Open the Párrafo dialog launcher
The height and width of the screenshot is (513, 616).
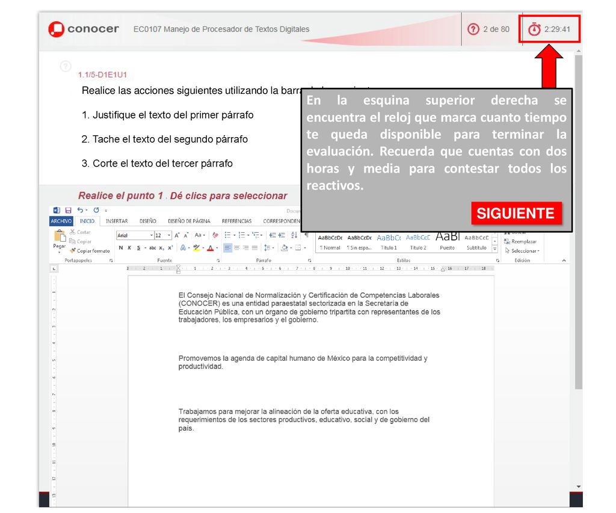point(310,260)
